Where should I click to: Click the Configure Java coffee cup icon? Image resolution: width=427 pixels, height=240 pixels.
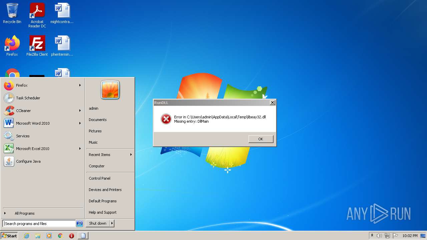[9, 161]
